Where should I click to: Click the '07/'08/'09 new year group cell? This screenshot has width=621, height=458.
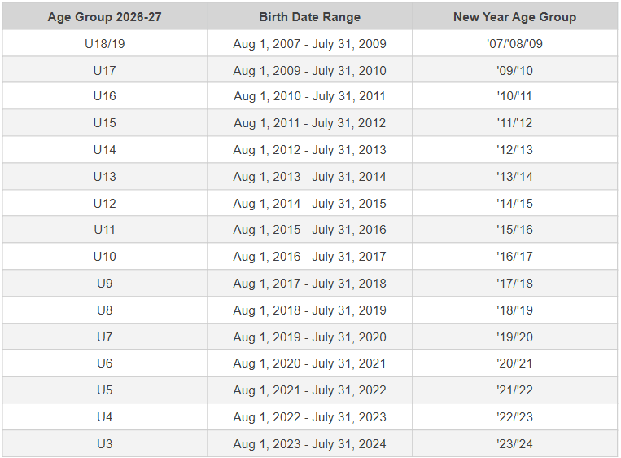pos(514,44)
